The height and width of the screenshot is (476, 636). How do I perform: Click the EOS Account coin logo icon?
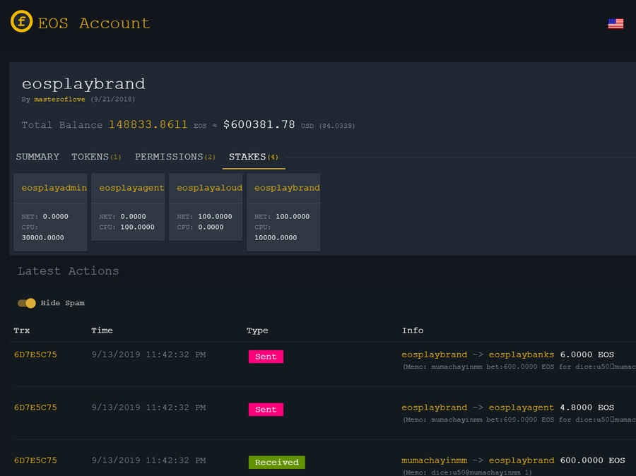[x=22, y=22]
